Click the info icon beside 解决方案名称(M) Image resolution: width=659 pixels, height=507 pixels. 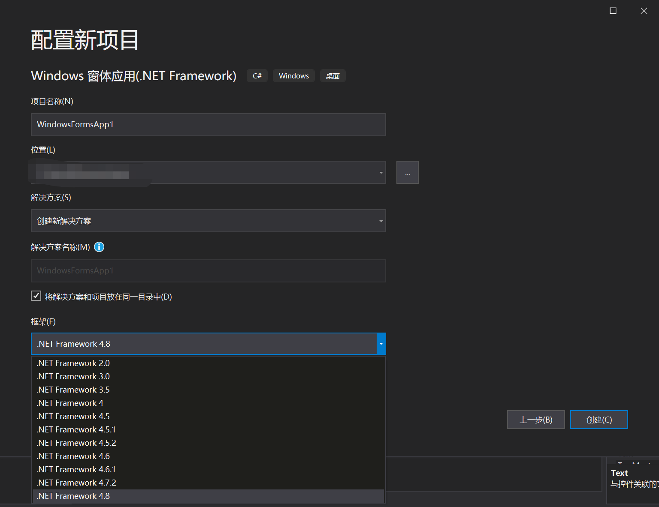pyautogui.click(x=99, y=247)
